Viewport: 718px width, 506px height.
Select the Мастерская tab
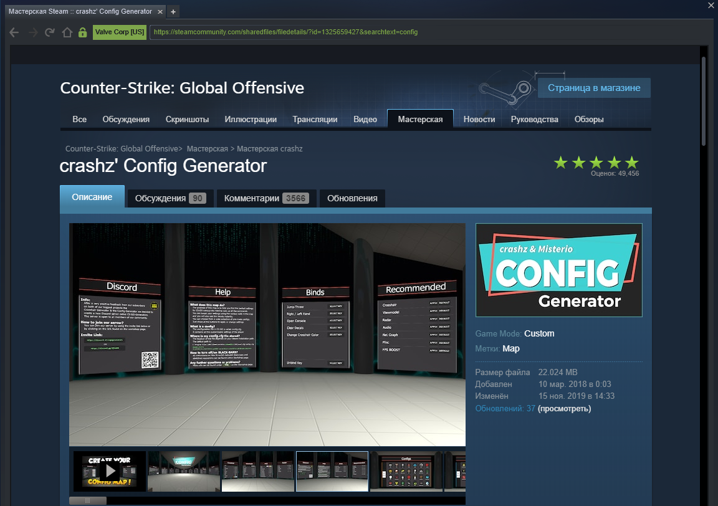click(420, 119)
